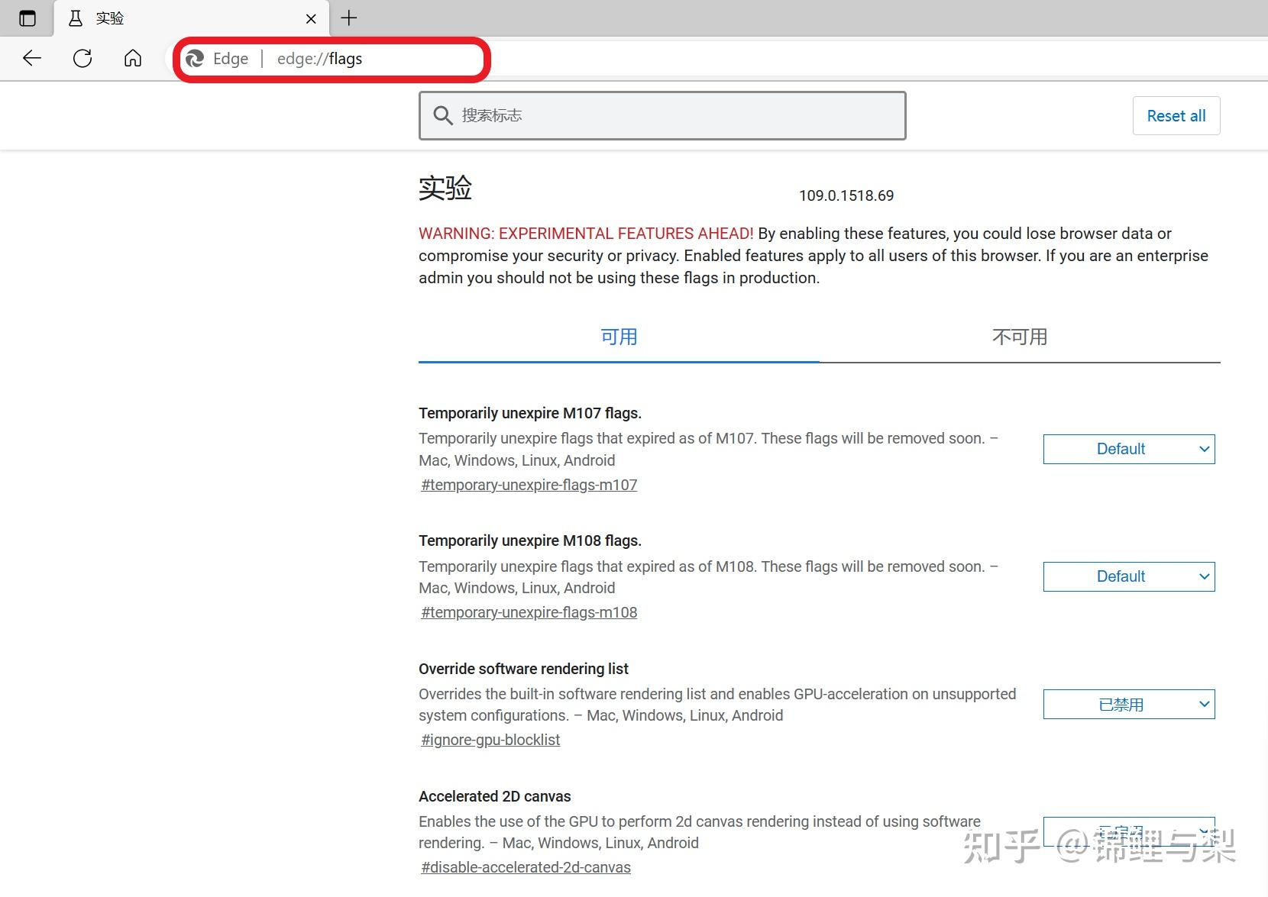The height and width of the screenshot is (897, 1268).
Task: Open Accelerated 2D canvas dropdown
Action: click(1129, 831)
